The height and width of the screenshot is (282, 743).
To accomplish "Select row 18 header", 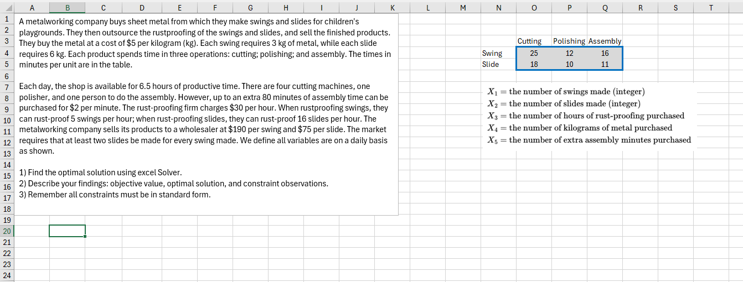I will click(x=7, y=209).
